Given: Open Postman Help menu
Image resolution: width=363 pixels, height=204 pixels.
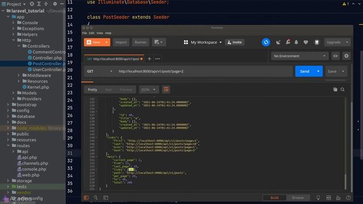Looking at the screenshot, I should coord(108,33).
